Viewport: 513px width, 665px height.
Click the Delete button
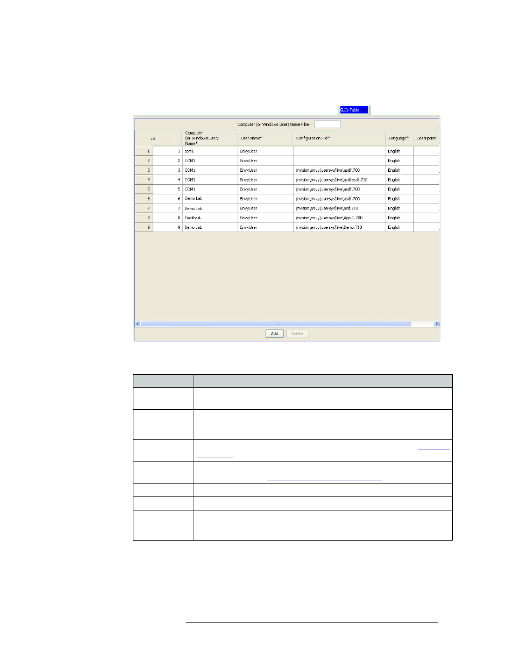tap(297, 334)
